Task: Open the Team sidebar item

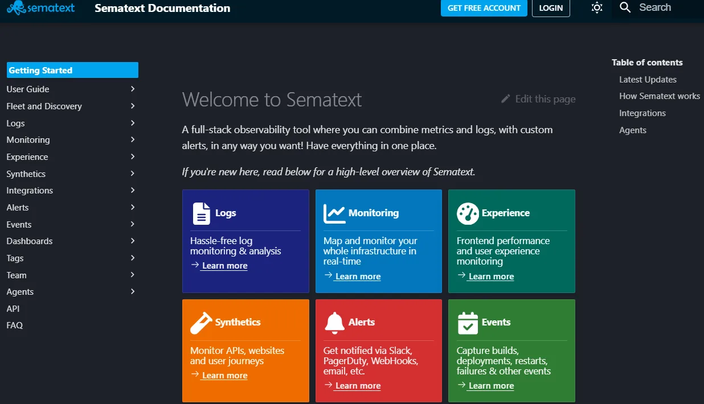Action: click(17, 275)
